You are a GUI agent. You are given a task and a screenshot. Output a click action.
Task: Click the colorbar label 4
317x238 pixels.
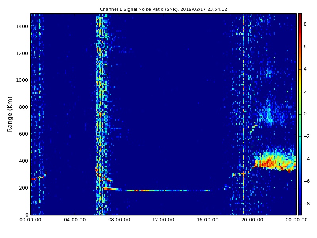[305, 69]
